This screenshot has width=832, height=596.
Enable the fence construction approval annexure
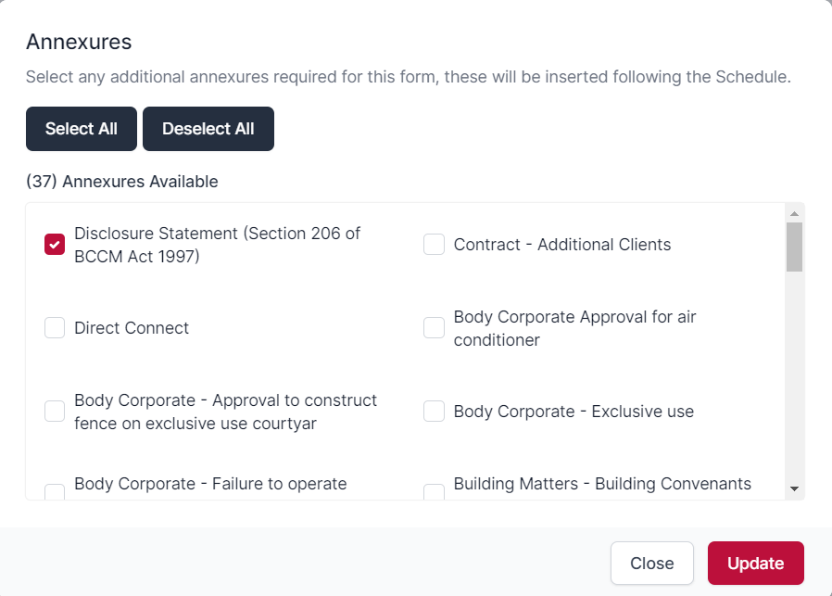(54, 411)
